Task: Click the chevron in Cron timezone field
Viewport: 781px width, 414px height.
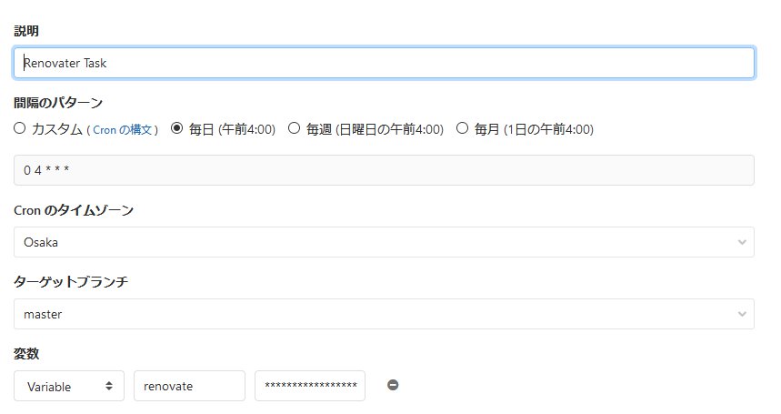Action: [743, 242]
